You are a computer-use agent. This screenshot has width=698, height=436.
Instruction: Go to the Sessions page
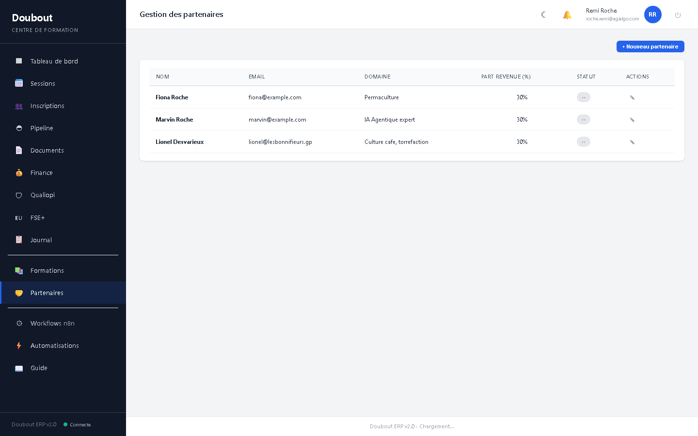43,83
